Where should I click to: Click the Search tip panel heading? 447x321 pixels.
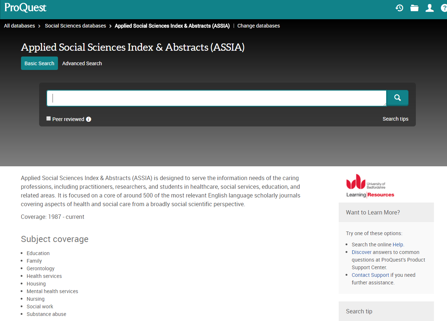point(359,311)
